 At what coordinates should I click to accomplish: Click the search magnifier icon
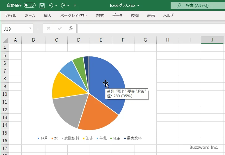(179, 6)
